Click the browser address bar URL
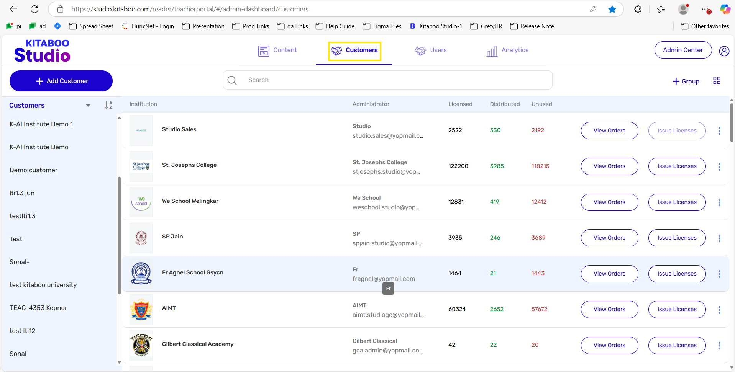 click(x=190, y=9)
